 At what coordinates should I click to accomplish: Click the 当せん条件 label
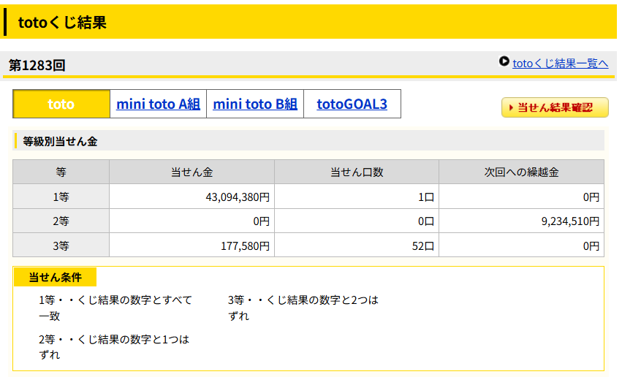click(x=55, y=277)
